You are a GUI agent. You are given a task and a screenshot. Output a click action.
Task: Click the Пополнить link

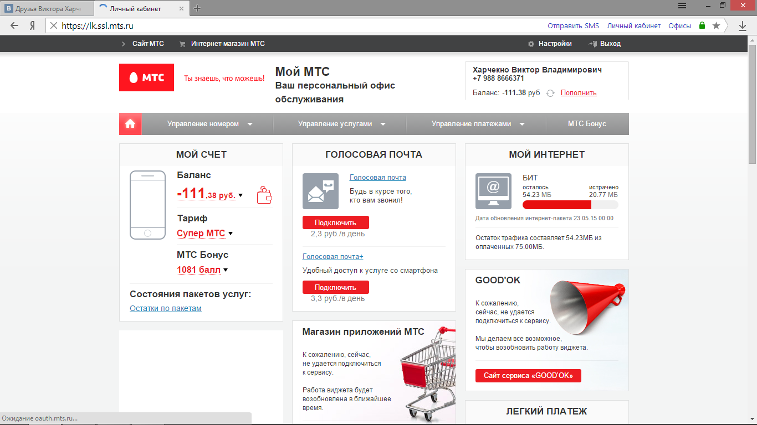(x=579, y=93)
